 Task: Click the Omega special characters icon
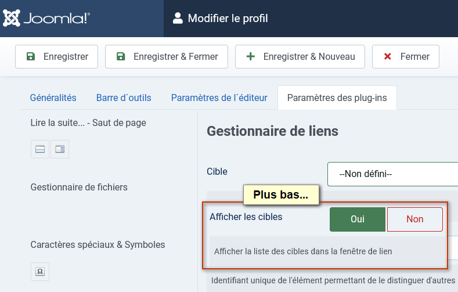40,272
